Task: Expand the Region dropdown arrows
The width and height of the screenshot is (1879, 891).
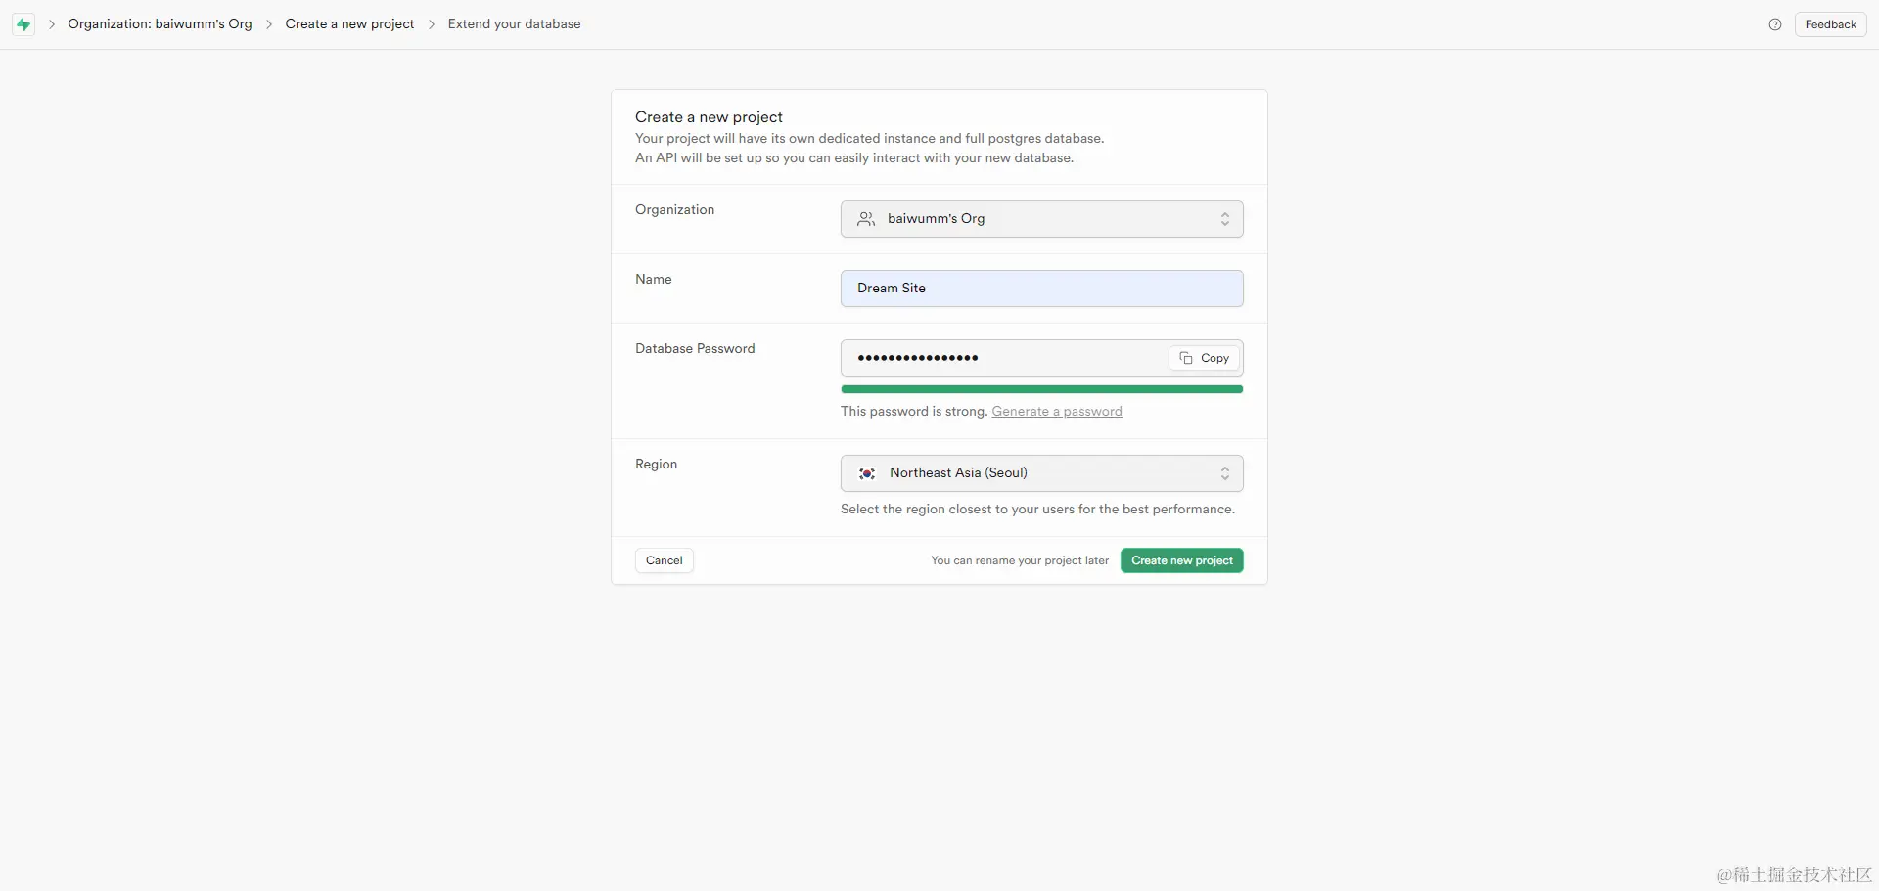Action: tap(1224, 473)
